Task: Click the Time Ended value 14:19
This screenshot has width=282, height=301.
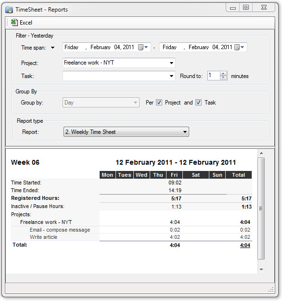Action: 175,190
